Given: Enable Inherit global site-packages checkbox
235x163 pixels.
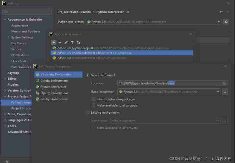Looking at the screenshot, I should [94, 99].
